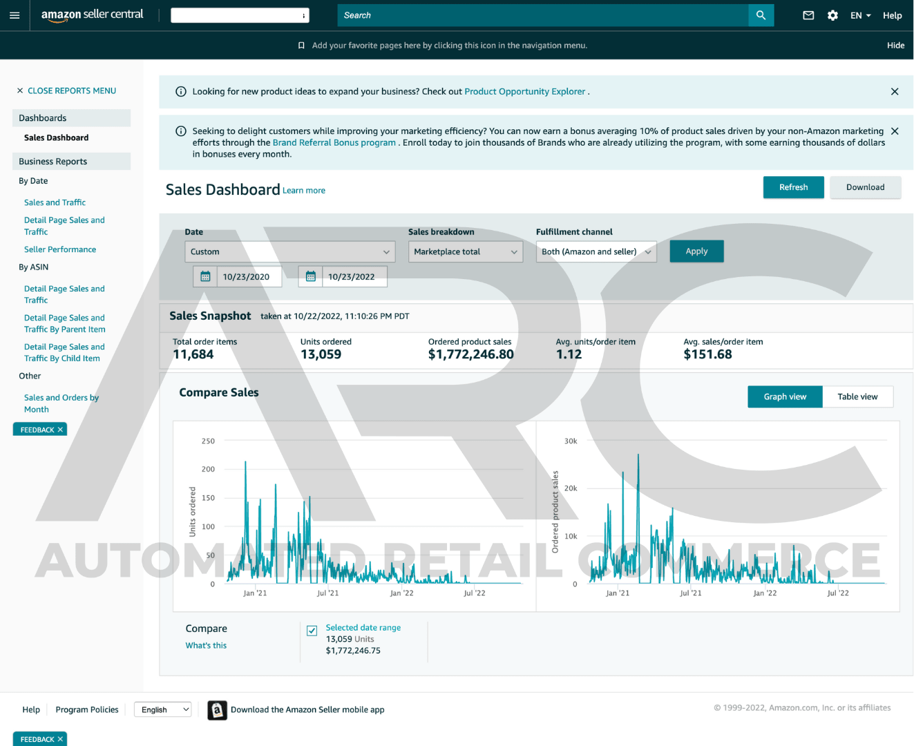Screen dimensions: 914x746
Task: Open the end date calendar icon
Action: pos(311,276)
